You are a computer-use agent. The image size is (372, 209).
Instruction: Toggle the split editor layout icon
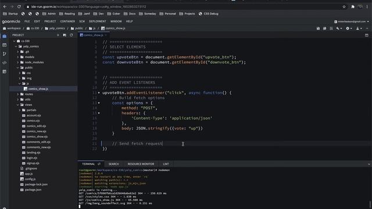[x=367, y=35]
